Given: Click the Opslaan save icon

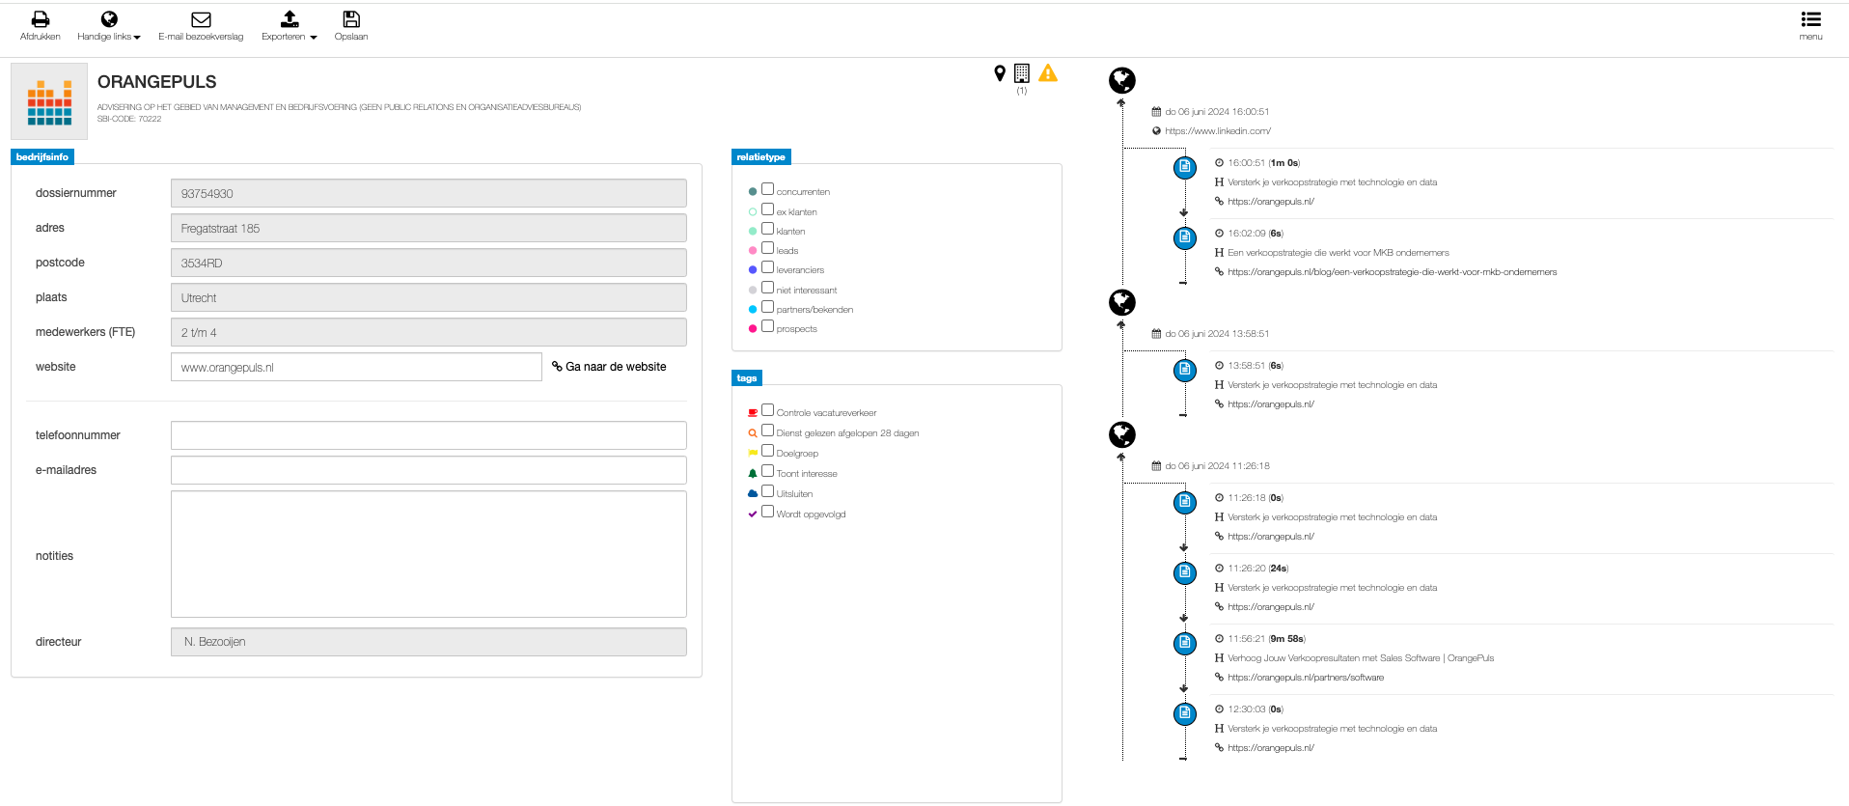Looking at the screenshot, I should 351,19.
